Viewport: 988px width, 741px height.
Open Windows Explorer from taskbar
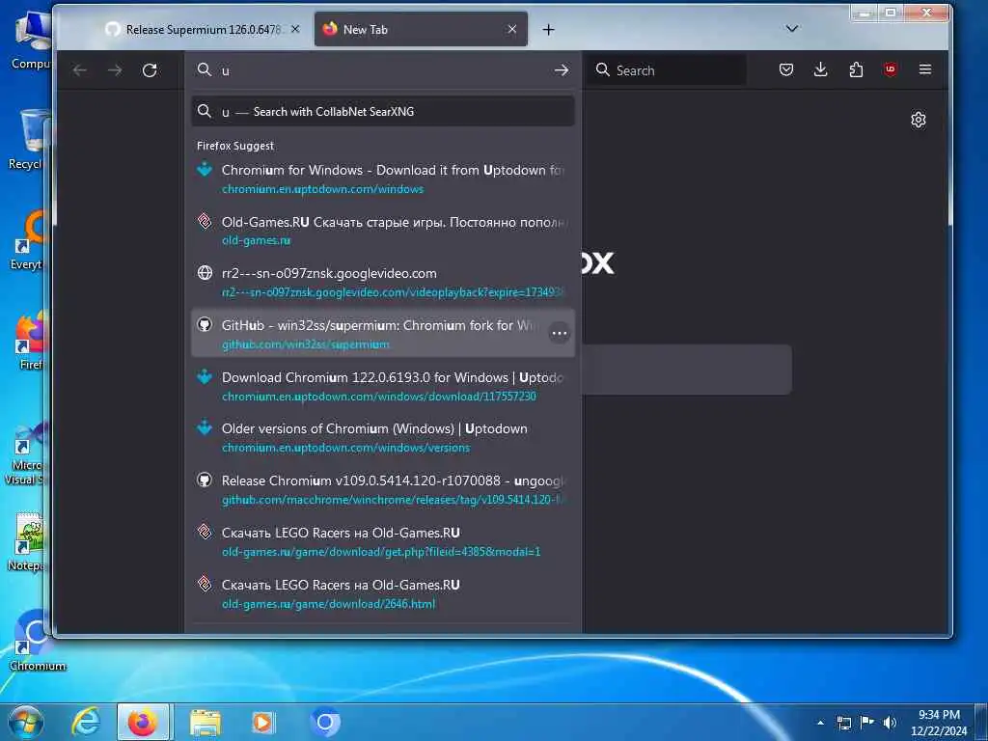pyautogui.click(x=206, y=723)
